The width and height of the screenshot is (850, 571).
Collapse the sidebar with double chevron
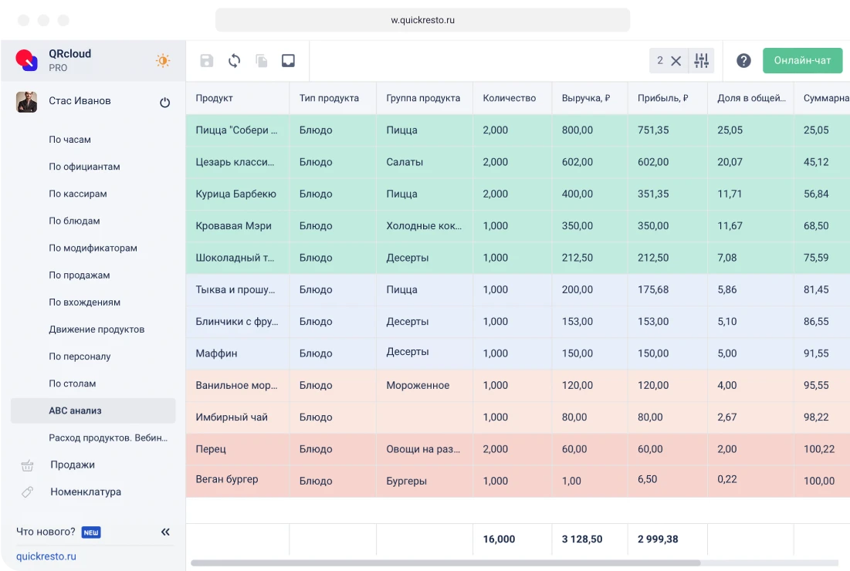[x=165, y=532]
